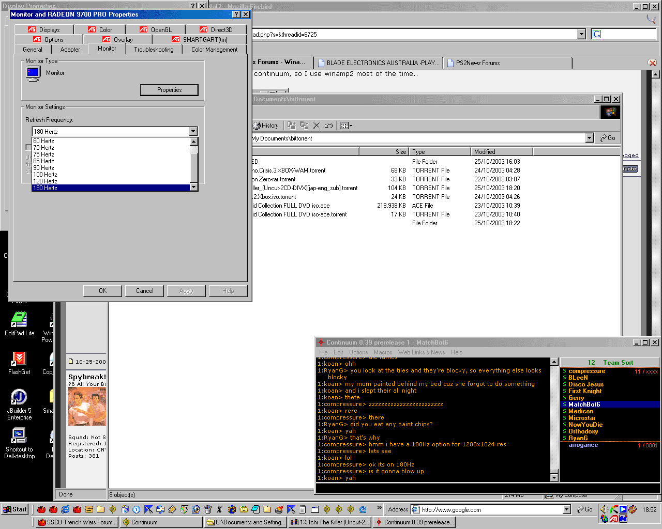Switch to the Troubleshooting tab
This screenshot has height=529, width=662.
tap(154, 50)
